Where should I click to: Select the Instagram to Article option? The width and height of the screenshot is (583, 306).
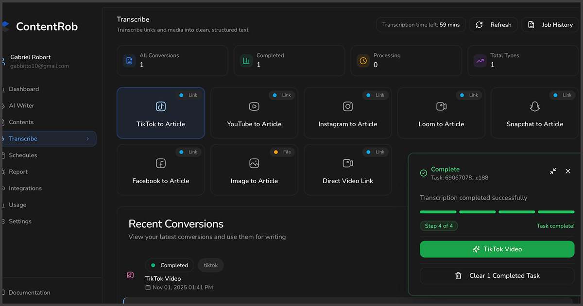[x=347, y=113]
